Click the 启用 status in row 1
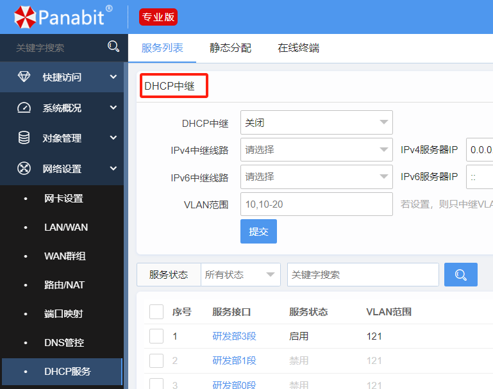The width and height of the screenshot is (493, 389). (x=299, y=336)
